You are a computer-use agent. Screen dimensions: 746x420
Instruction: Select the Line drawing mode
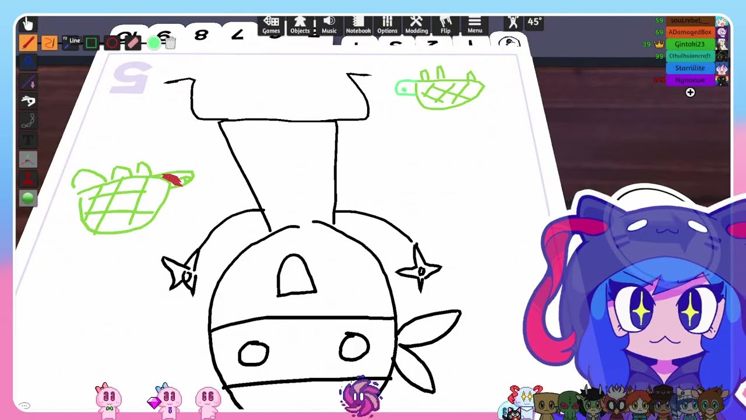[71, 43]
